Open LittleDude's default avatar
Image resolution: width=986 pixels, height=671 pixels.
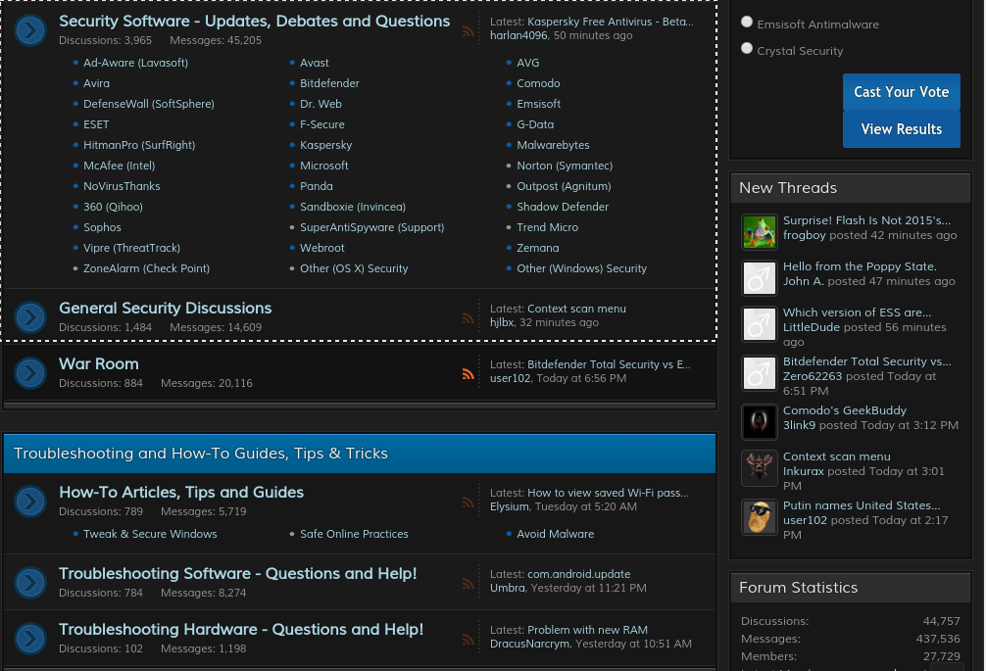point(759,324)
